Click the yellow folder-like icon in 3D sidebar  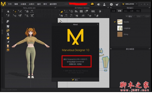tap(8, 38)
